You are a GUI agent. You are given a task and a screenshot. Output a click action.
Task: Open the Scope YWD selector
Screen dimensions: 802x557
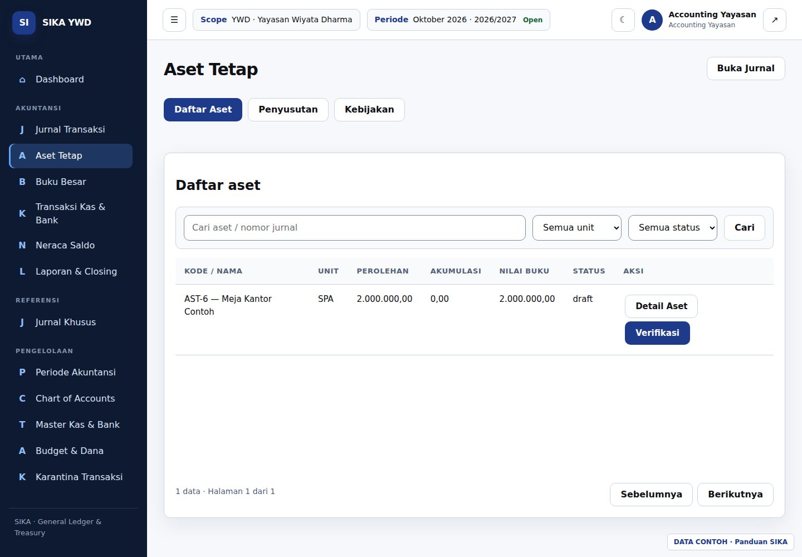tap(276, 20)
